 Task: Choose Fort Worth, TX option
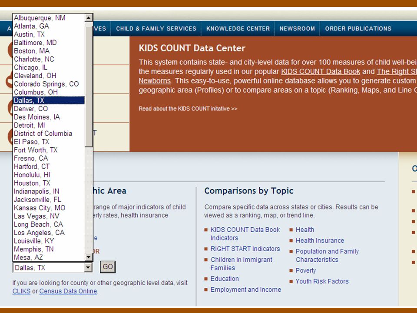tap(49, 150)
